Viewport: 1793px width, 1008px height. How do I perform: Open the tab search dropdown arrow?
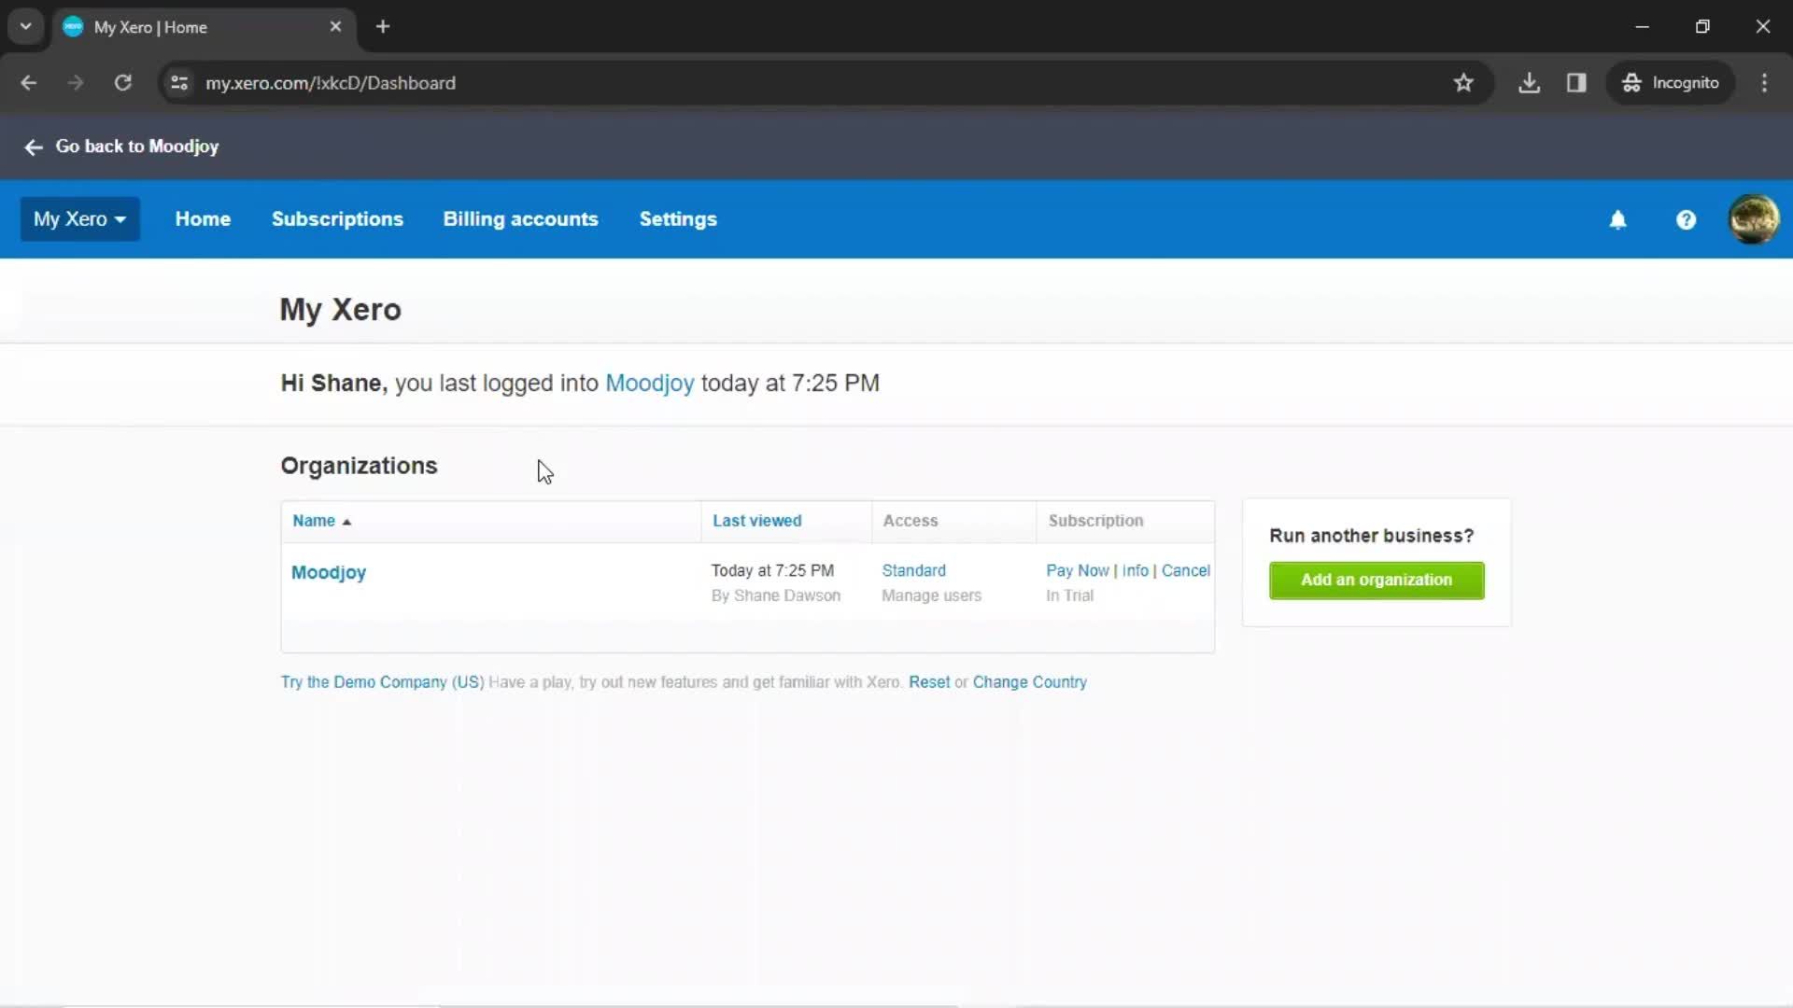(26, 27)
